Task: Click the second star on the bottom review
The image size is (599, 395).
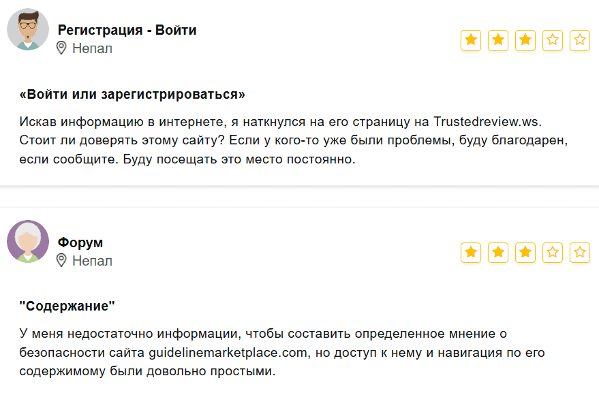Action: tap(497, 252)
